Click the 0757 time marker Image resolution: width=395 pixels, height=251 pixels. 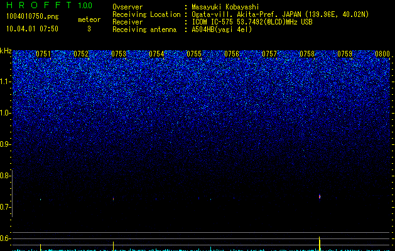point(269,54)
